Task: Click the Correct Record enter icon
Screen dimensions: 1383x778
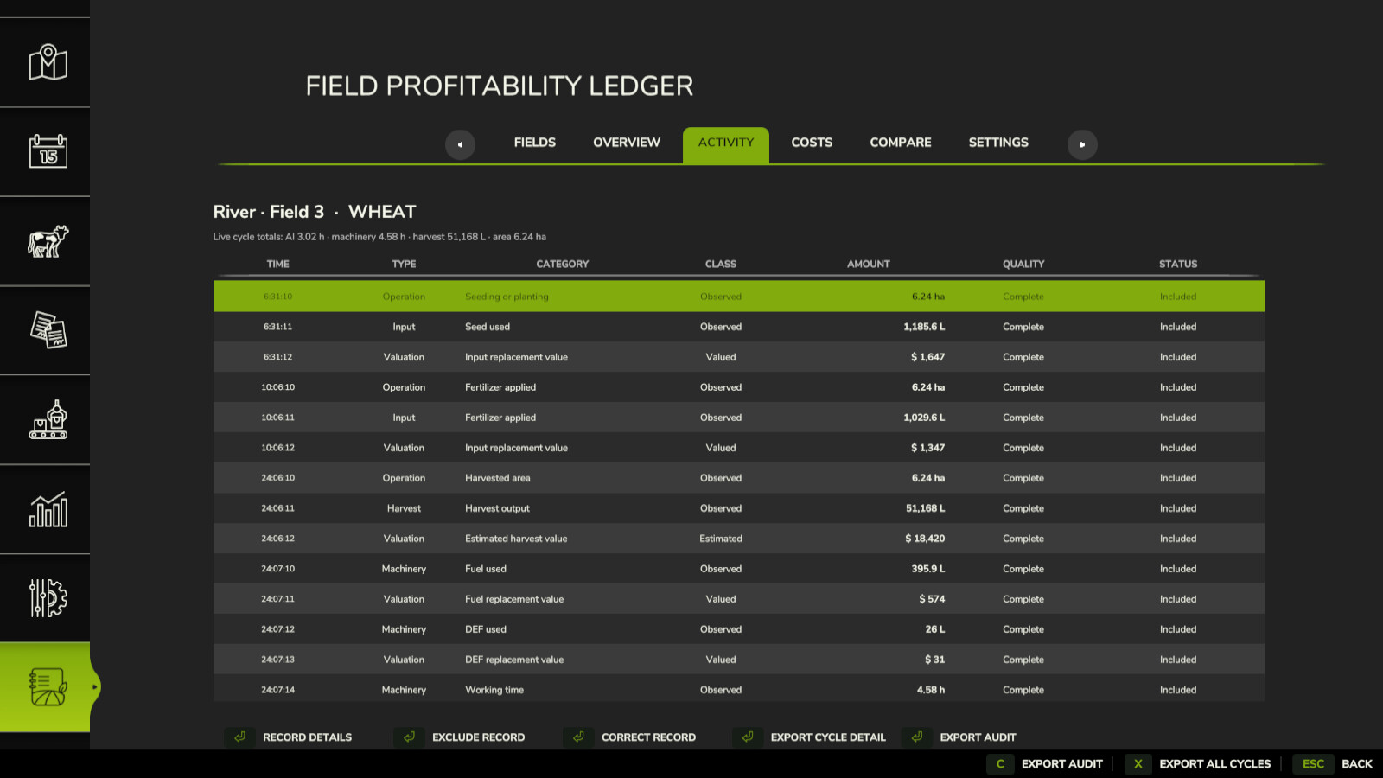Action: click(x=579, y=737)
